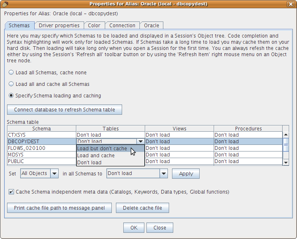Click the Apply button
Screen dimensions: 297x239
point(186,174)
